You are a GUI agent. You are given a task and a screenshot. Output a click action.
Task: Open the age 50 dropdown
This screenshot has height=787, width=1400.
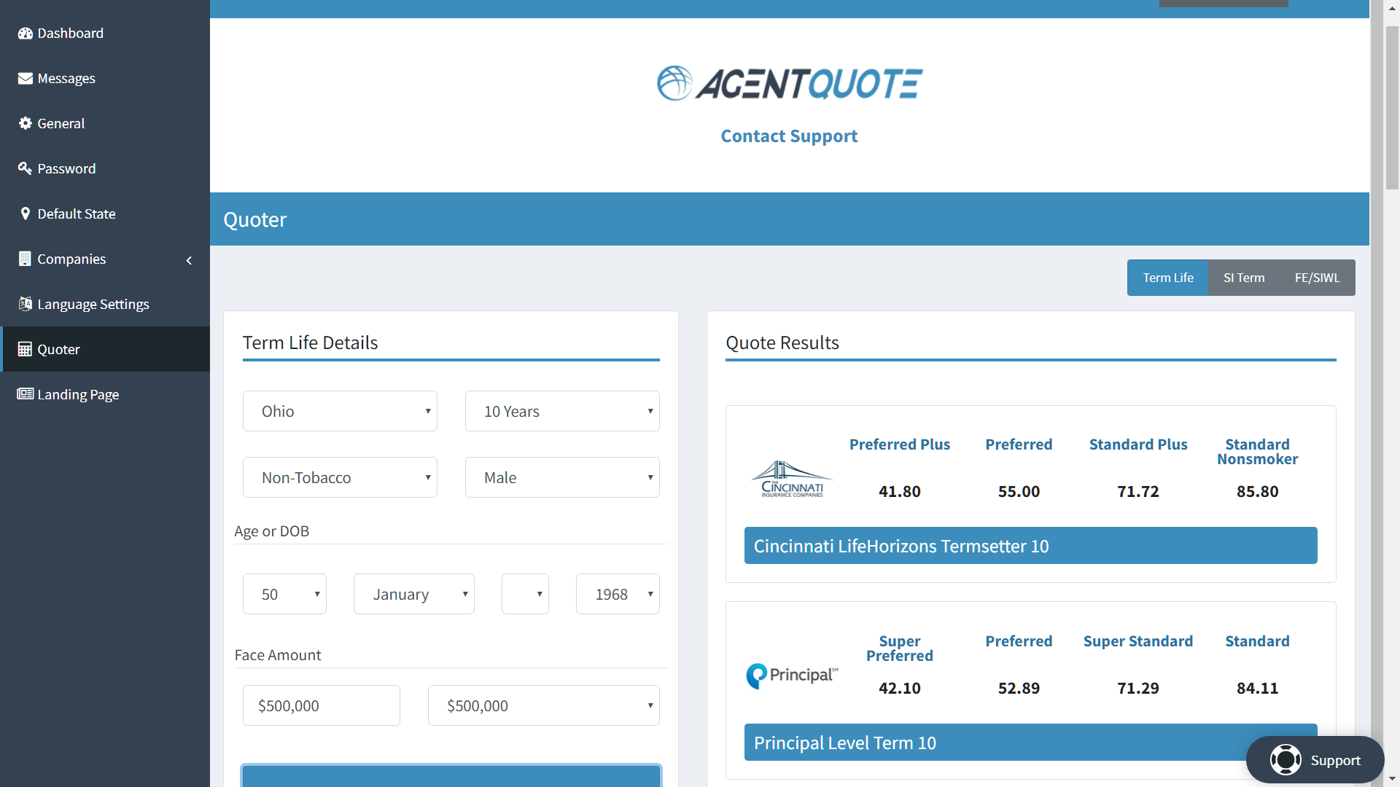[284, 595]
